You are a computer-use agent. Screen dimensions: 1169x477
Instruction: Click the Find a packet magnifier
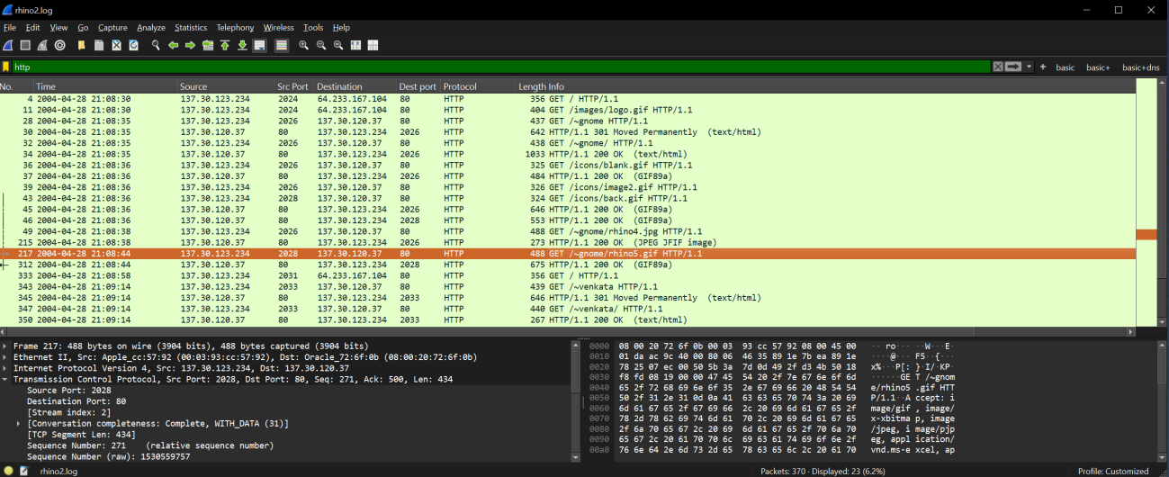[x=156, y=45]
